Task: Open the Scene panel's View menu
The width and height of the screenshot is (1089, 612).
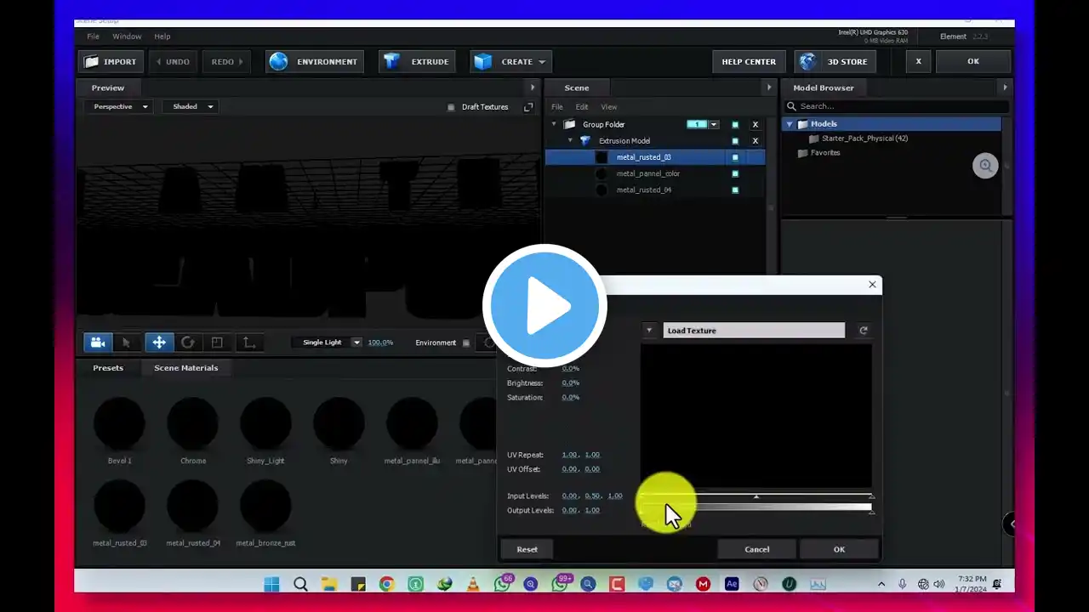Action: coord(609,107)
